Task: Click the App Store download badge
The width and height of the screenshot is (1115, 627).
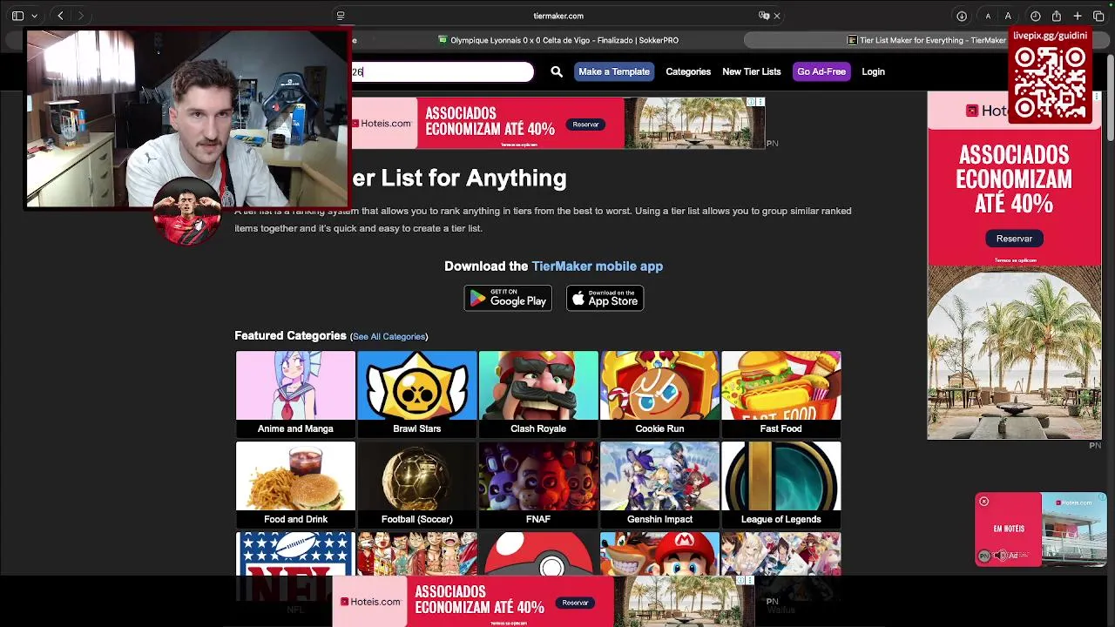Action: point(605,299)
